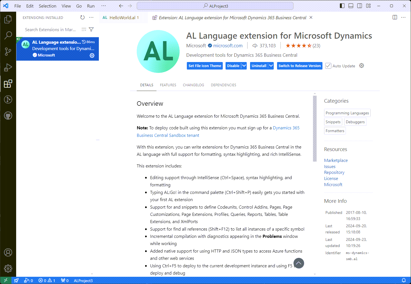This screenshot has height=284, width=411.
Task: Click the Programming Languages category tag
Action: point(347,113)
